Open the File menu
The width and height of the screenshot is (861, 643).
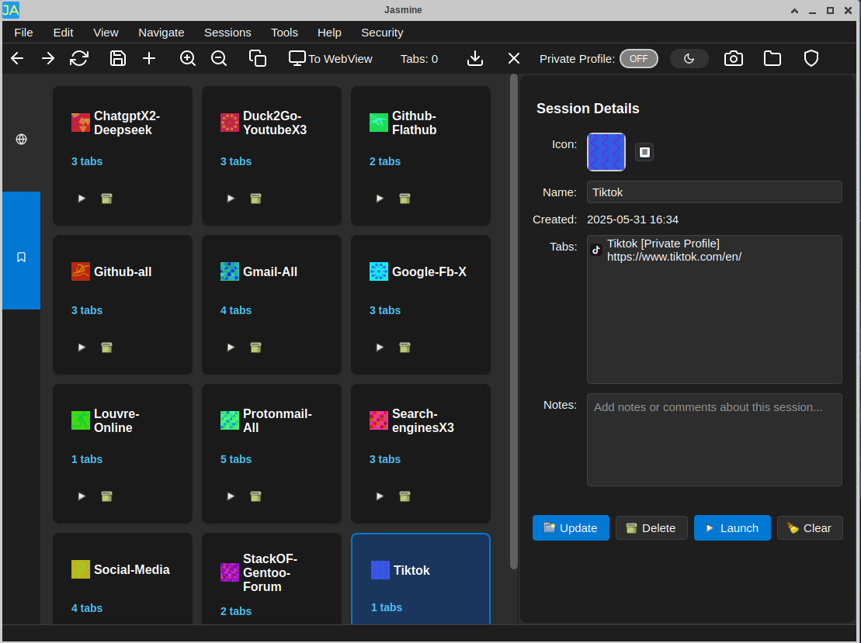(x=23, y=33)
